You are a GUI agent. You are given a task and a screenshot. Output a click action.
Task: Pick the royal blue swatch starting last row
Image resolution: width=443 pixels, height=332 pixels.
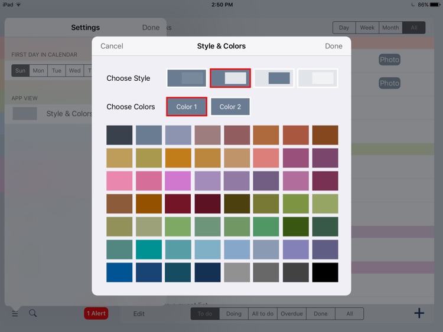(119, 272)
